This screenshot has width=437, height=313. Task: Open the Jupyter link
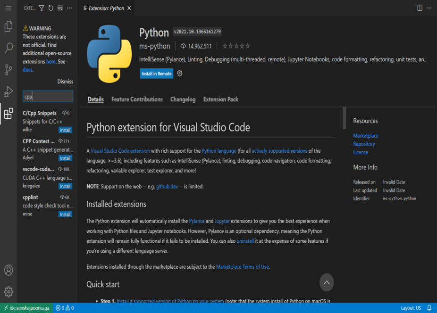pos(222,221)
